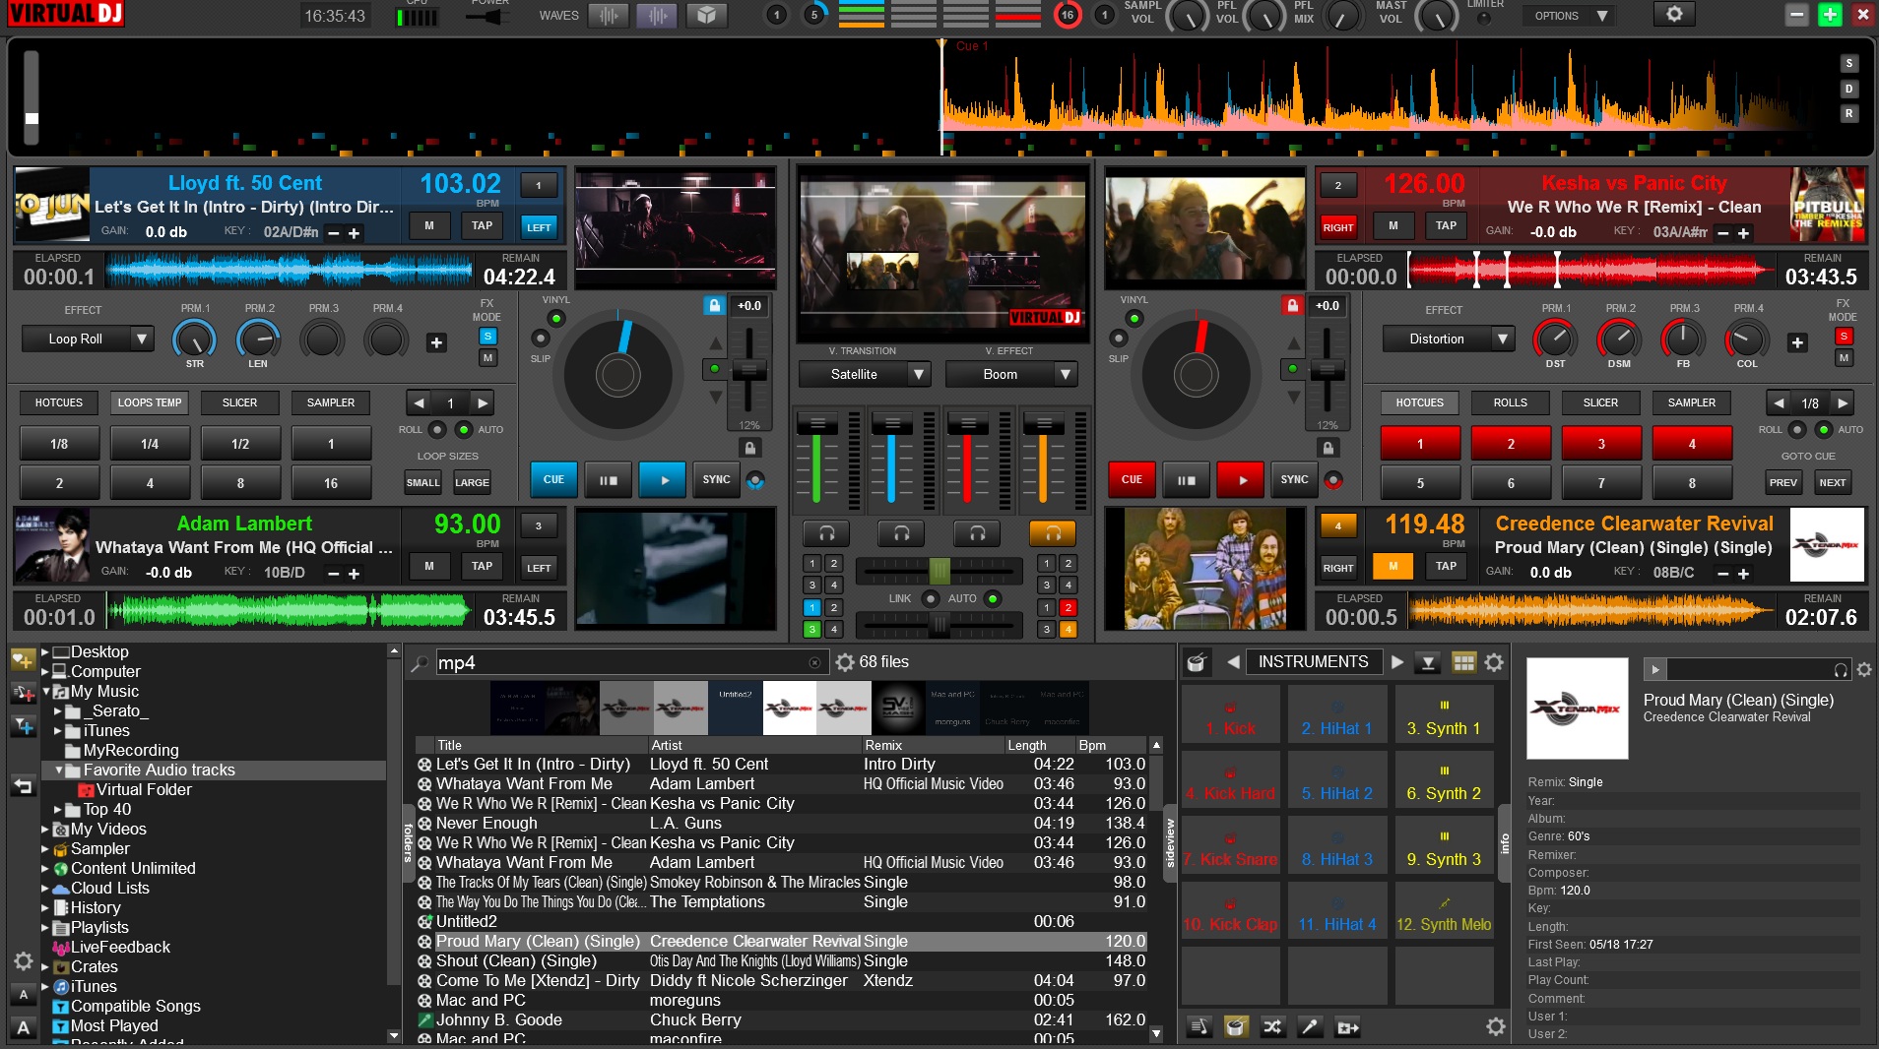Open the Satellite video transition dropdown
1879x1049 pixels.
865,375
